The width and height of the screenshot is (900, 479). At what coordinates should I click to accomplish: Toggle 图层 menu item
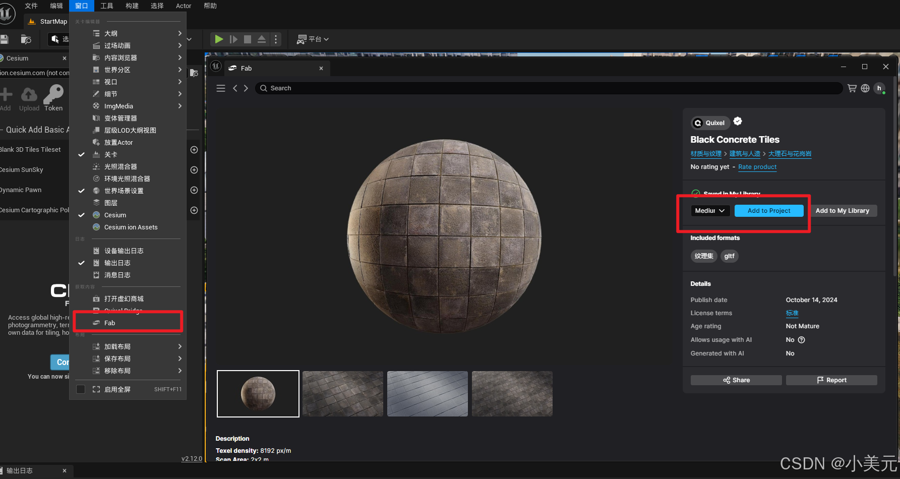click(x=128, y=203)
